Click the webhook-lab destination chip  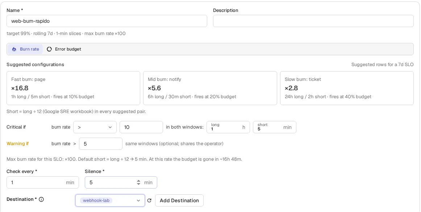(96, 200)
